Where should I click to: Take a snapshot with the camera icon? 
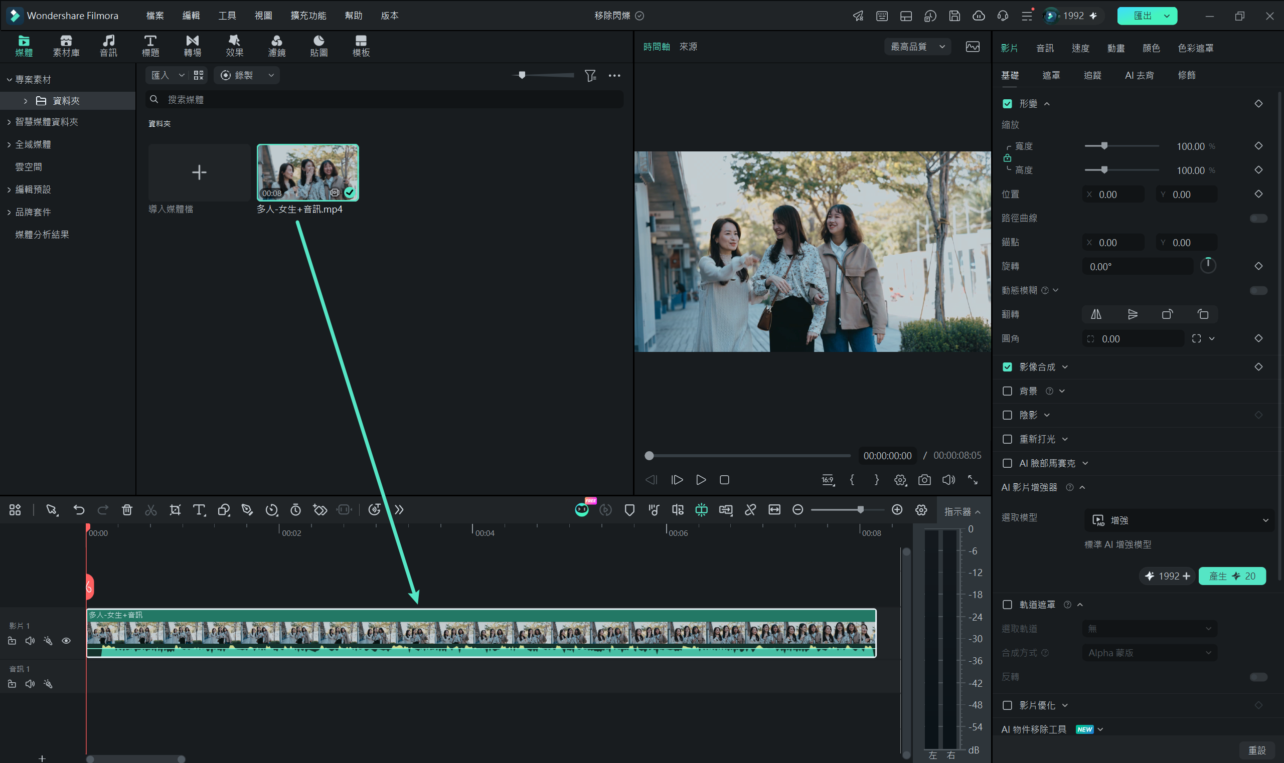[x=924, y=480]
